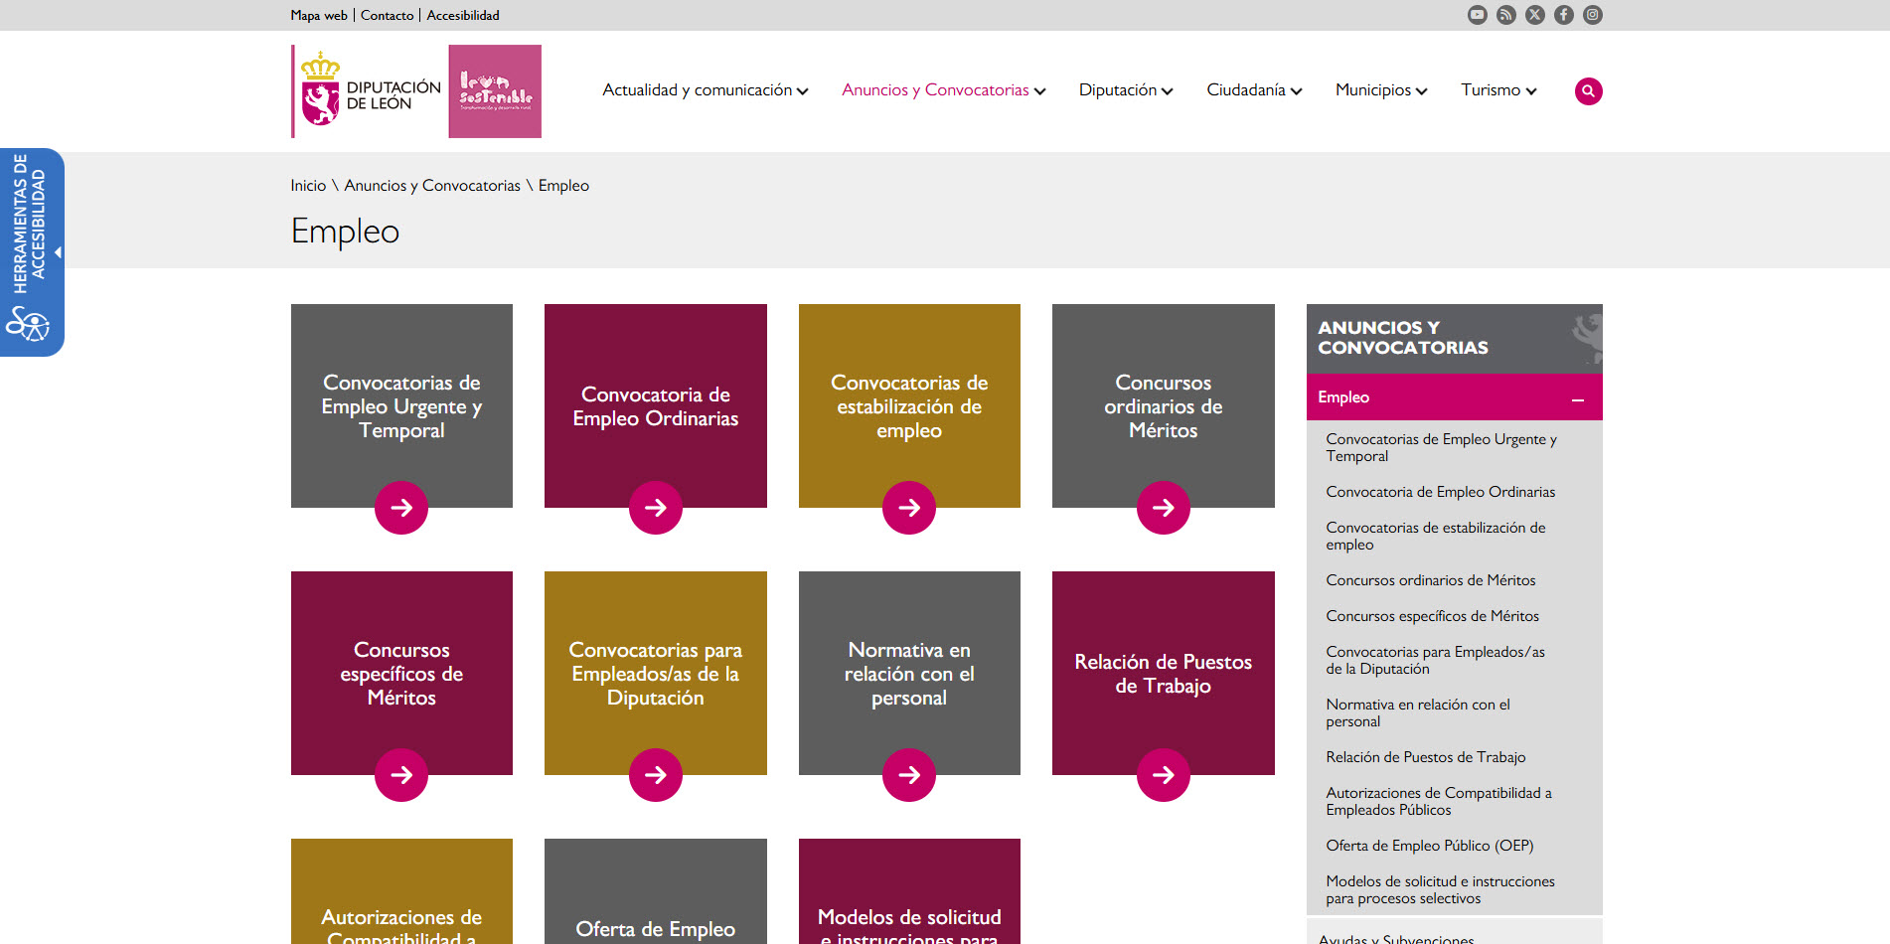
Task: Open the X (Twitter) profile icon
Action: coord(1534,15)
